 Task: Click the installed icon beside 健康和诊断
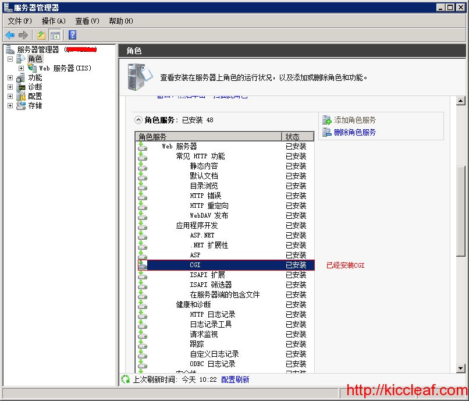pyautogui.click(x=143, y=304)
